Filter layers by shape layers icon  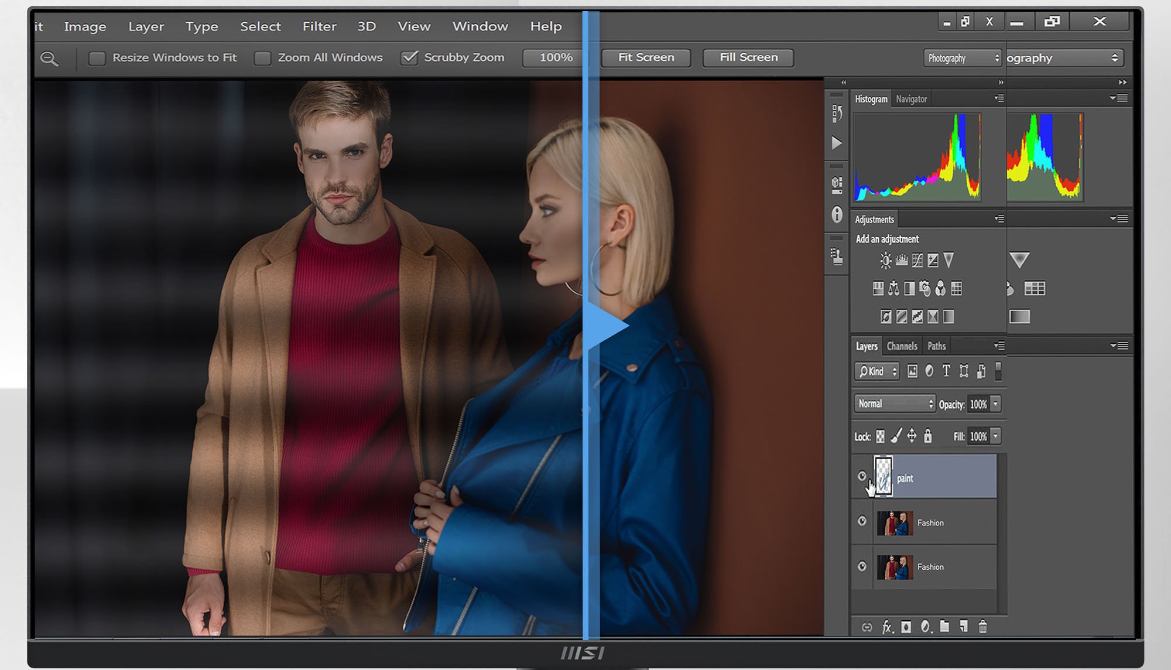(x=964, y=371)
